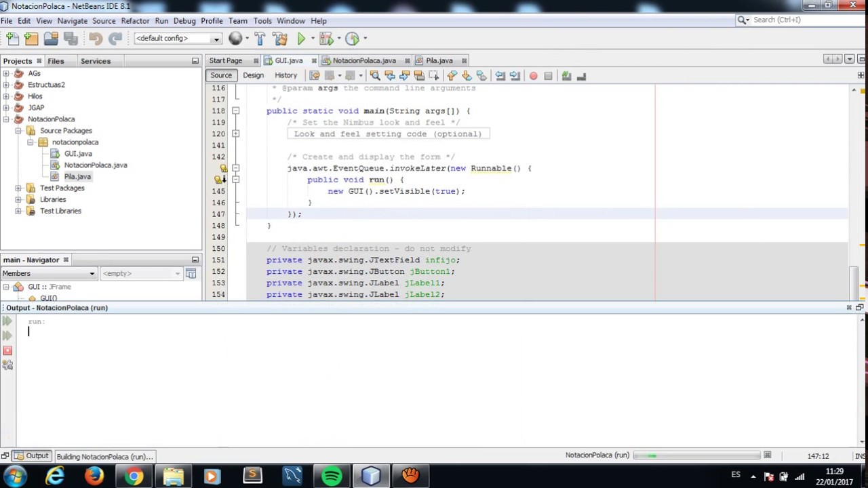Click Find Next Occurrence editor icon
Image resolution: width=868 pixels, height=488 pixels.
[405, 76]
